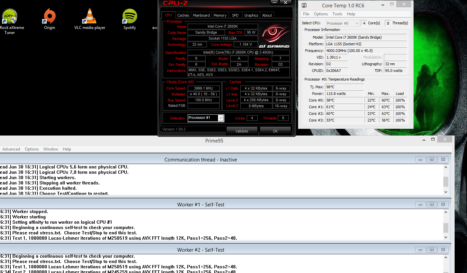Image resolution: width=467 pixels, height=273 pixels.
Task: Click the Core #3 temperature 55°C
Action: 344,120
